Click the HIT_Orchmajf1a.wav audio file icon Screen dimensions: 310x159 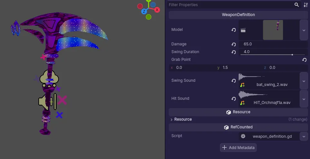[x=242, y=103]
